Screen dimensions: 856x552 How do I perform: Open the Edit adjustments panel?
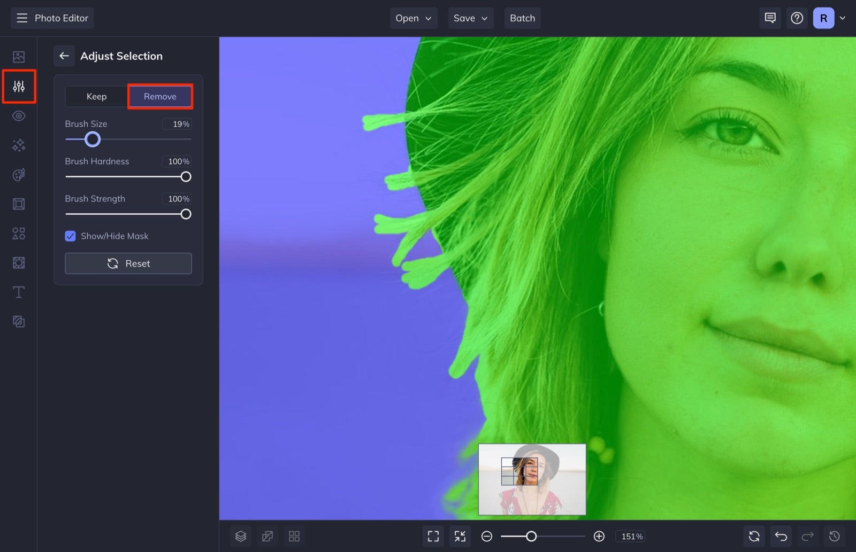click(19, 86)
